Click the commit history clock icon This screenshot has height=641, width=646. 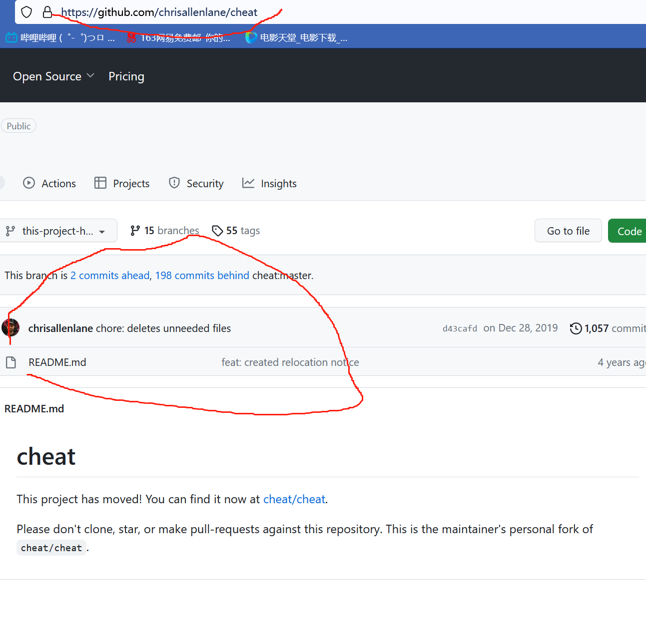(x=576, y=328)
